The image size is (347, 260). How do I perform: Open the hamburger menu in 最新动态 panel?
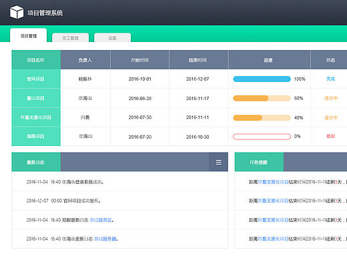[219, 162]
